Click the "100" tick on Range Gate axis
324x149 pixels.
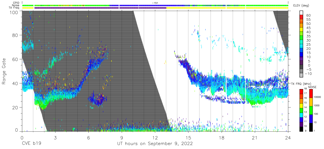[x=14, y=12]
